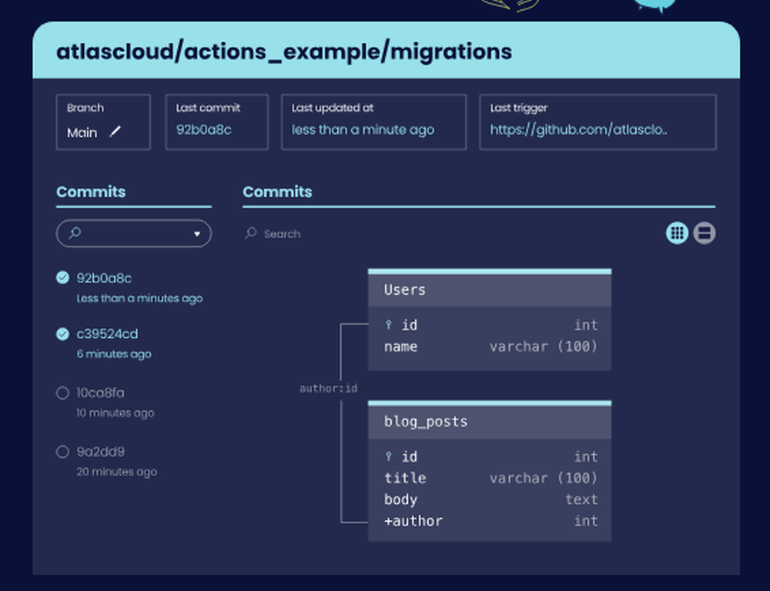Click the '+author' column in blog_posts
This screenshot has width=770, height=591.
413,521
